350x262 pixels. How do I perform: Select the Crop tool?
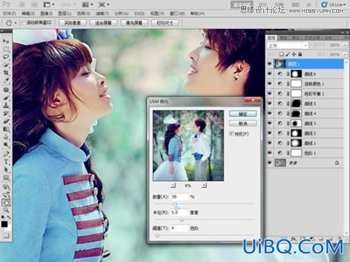coord(6,73)
